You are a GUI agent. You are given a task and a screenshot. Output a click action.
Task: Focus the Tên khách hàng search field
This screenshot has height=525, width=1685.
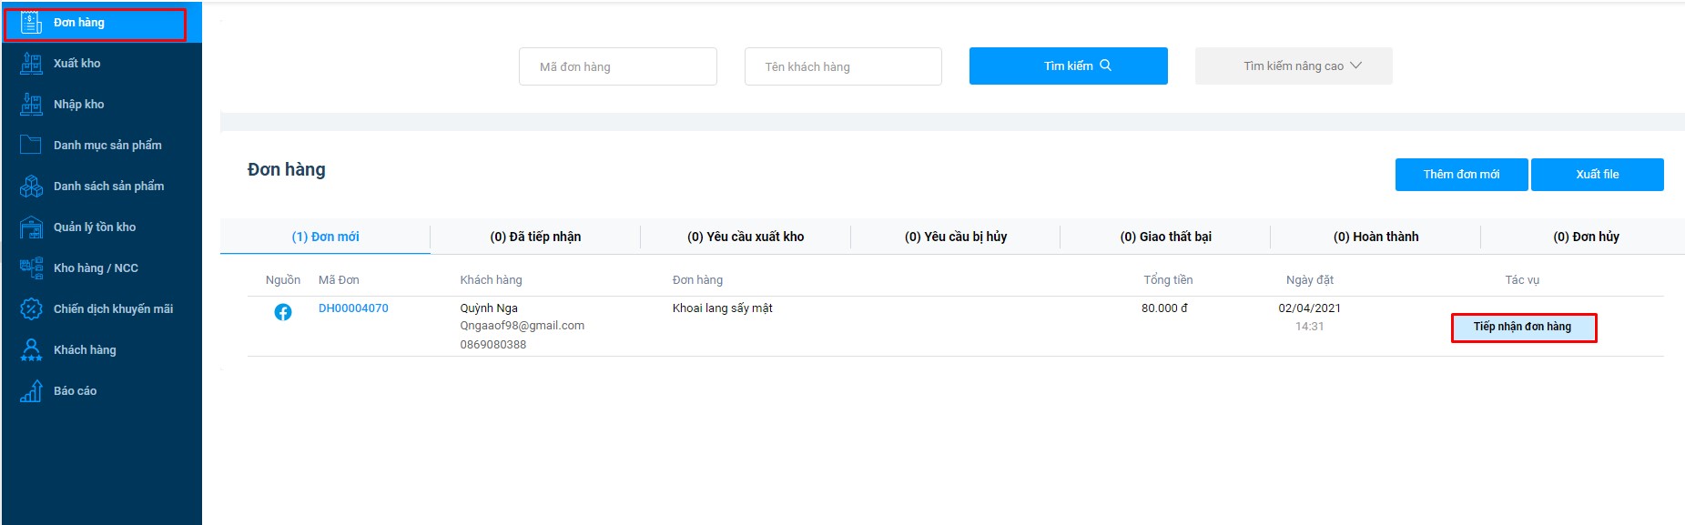click(x=843, y=66)
